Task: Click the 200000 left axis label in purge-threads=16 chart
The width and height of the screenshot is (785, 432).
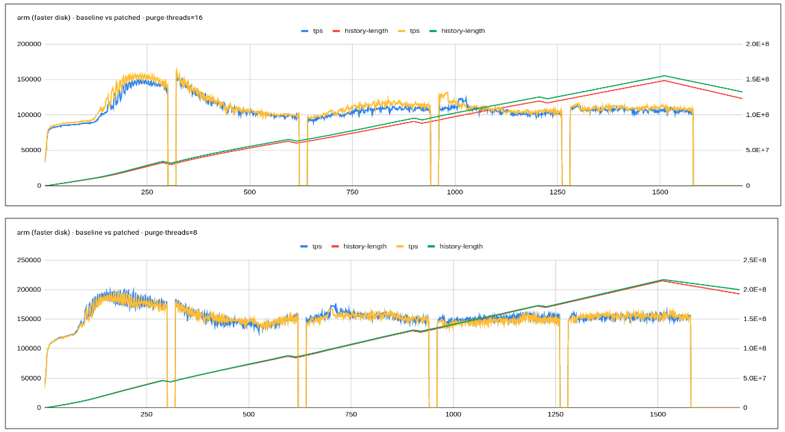Action: tap(28, 44)
